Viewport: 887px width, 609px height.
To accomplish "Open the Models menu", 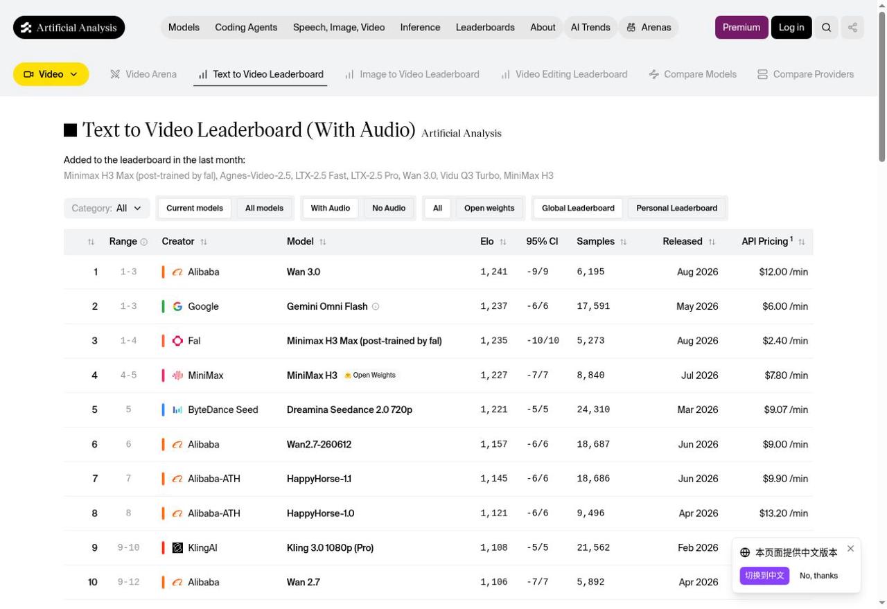I will tap(184, 28).
